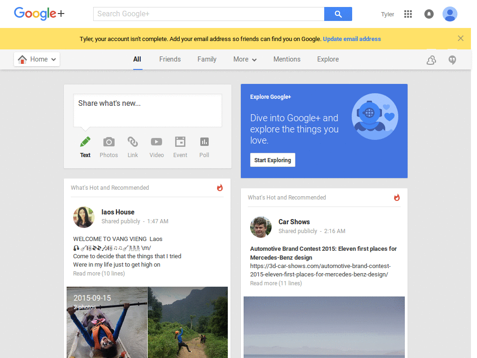Click the 2:16 AM post timestamp
Screen dimensions: 477x358
tap(334, 231)
